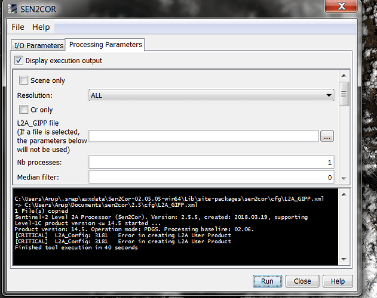377x298 pixels.
Task: Click the '1 File(s) copied' output line
Action: (x=42, y=211)
